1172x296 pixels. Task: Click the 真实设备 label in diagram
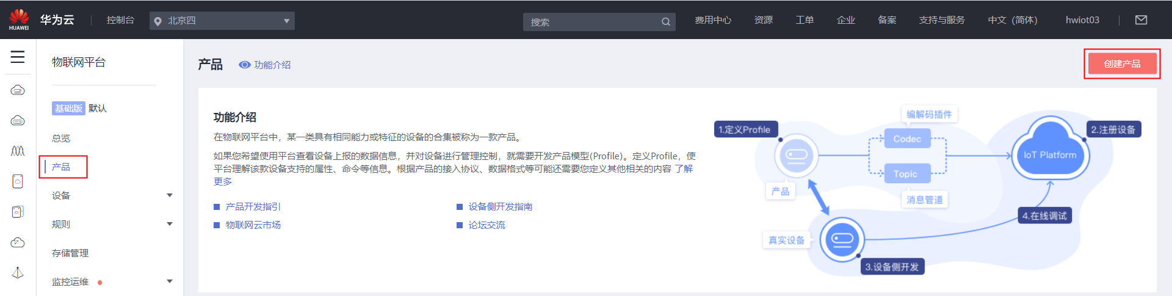point(786,240)
